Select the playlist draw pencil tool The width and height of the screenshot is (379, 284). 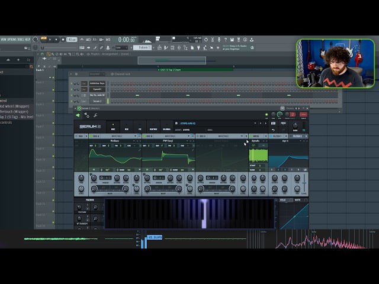point(49,54)
